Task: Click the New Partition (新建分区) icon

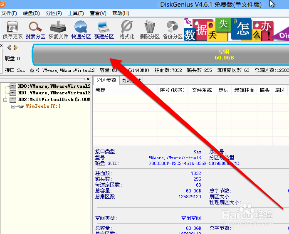Action: pyautogui.click(x=104, y=30)
